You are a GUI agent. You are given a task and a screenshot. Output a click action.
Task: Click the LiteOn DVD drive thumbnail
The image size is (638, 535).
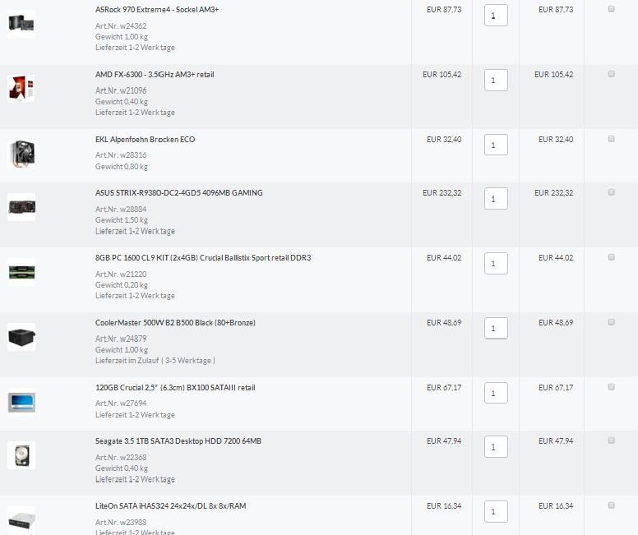click(21, 520)
